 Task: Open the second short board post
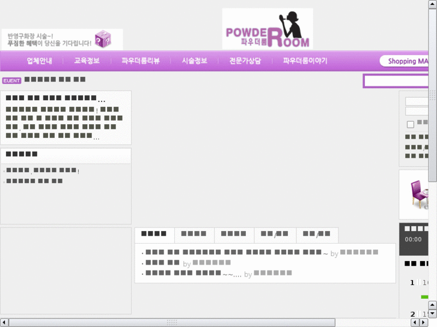162,262
